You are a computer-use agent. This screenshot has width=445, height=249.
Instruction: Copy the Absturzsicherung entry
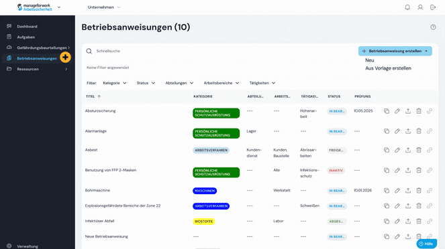point(387,111)
